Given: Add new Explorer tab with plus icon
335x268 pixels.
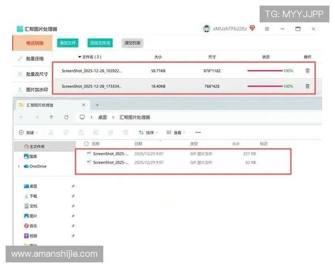Looking at the screenshot, I should click(97, 105).
